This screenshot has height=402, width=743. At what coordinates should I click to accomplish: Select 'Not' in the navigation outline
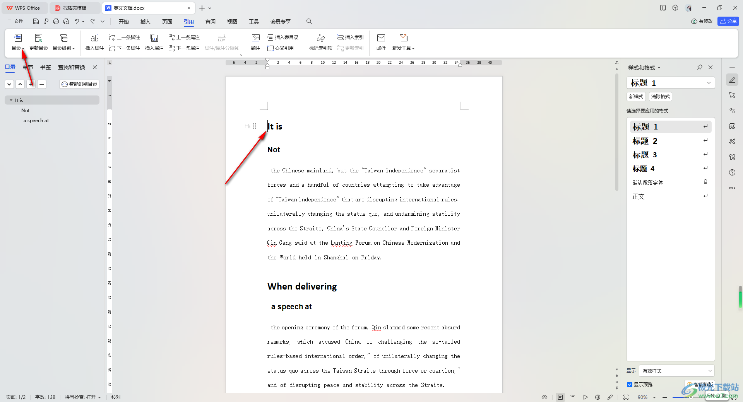click(26, 111)
